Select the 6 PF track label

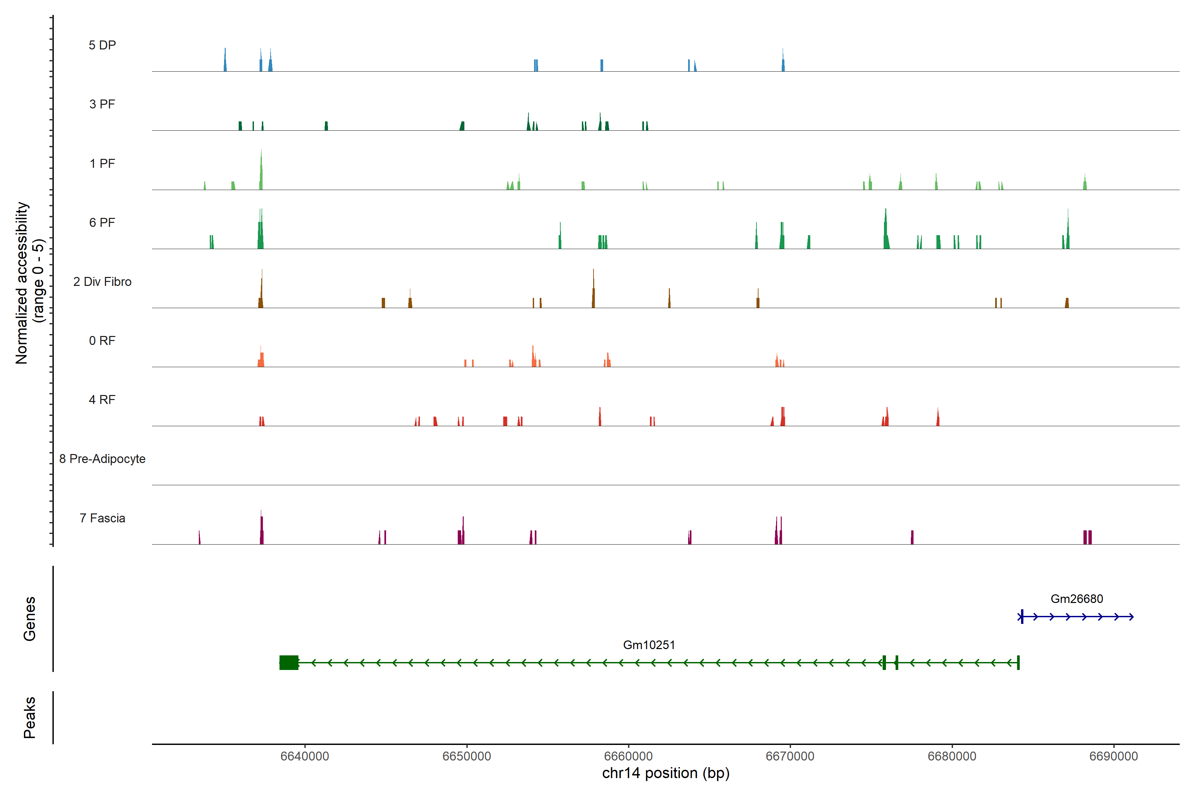[102, 222]
